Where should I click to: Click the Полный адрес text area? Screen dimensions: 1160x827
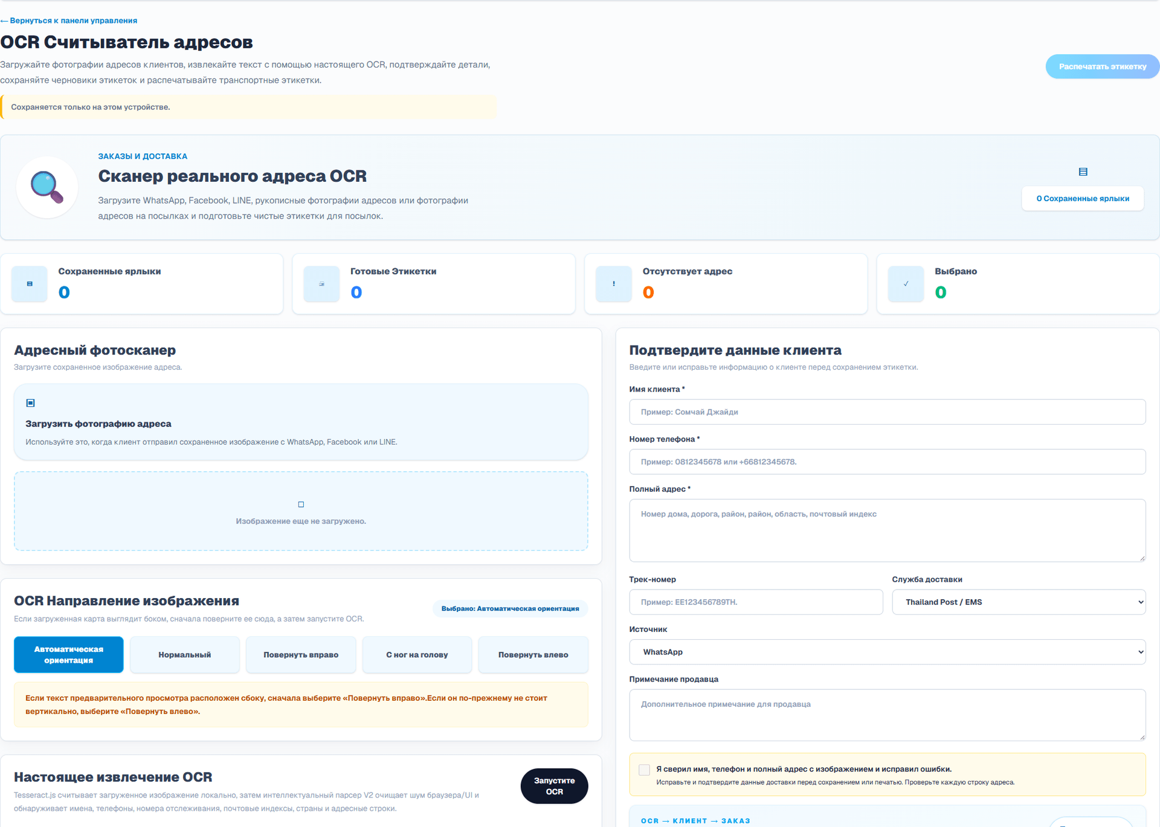(888, 531)
